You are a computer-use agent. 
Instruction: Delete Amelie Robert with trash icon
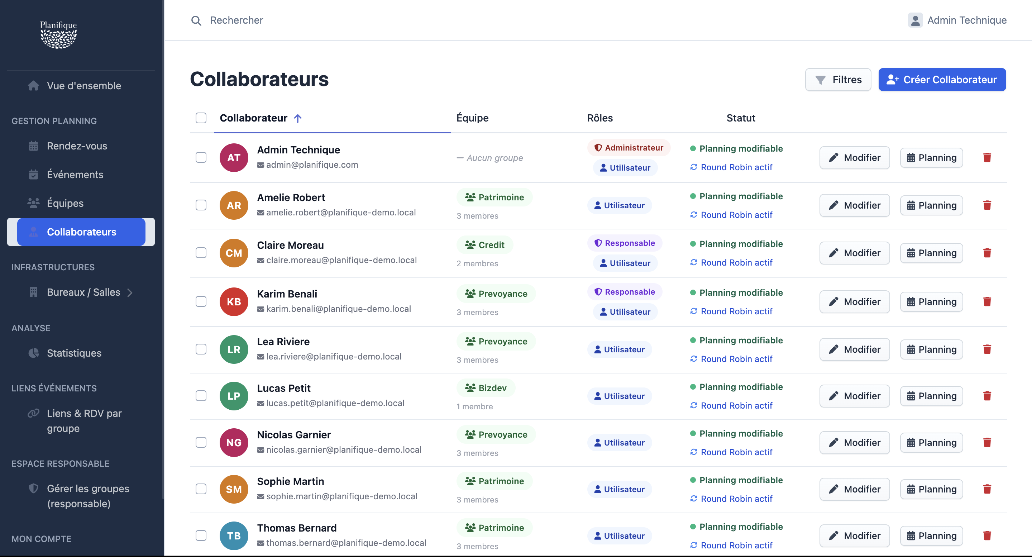(x=987, y=205)
